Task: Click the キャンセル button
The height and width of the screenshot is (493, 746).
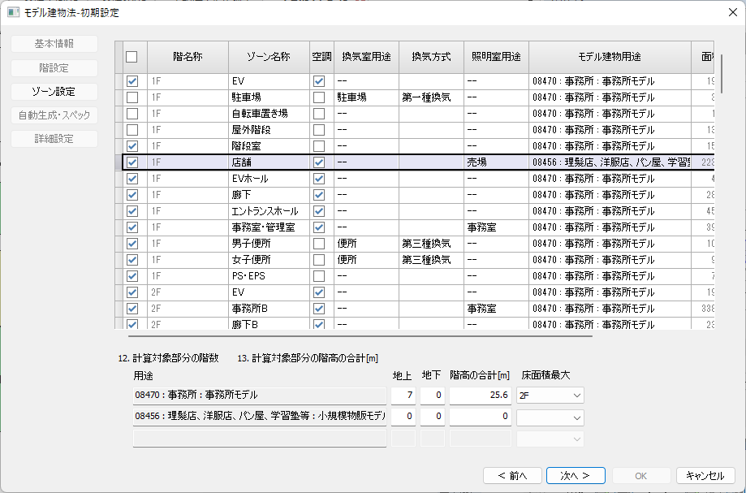Action: pos(705,475)
